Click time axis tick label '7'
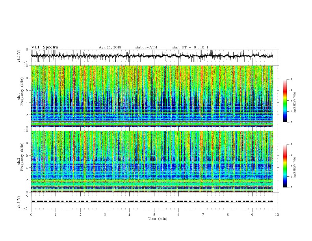The height and width of the screenshot is (241, 312). tap(203, 215)
